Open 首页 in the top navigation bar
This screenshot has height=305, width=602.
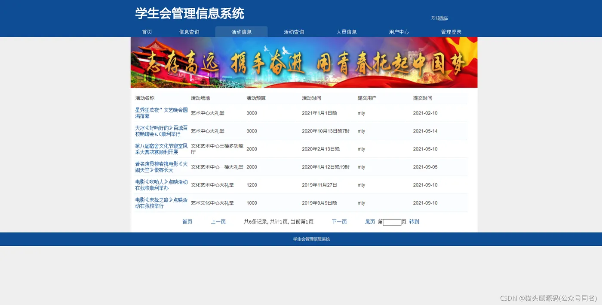147,32
